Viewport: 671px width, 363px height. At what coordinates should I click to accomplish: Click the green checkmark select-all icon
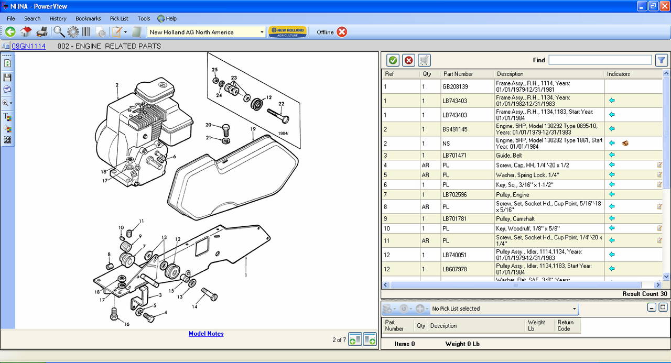pos(393,60)
